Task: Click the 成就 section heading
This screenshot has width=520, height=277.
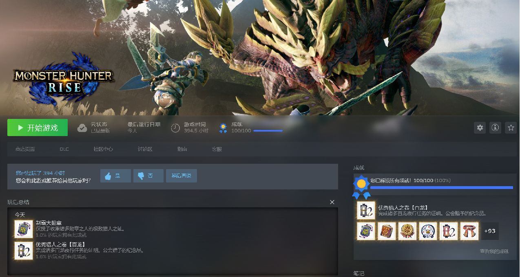Action: (359, 168)
